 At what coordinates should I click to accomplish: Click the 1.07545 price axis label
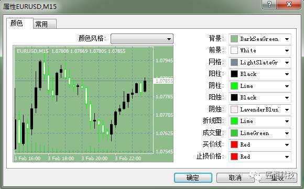(164, 151)
